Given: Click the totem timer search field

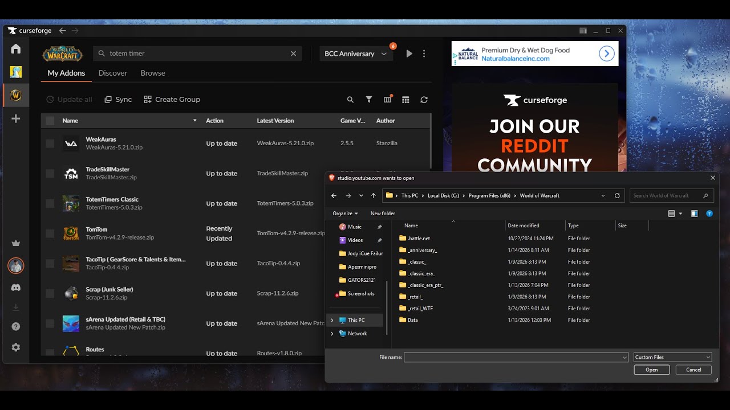Looking at the screenshot, I should click(198, 54).
